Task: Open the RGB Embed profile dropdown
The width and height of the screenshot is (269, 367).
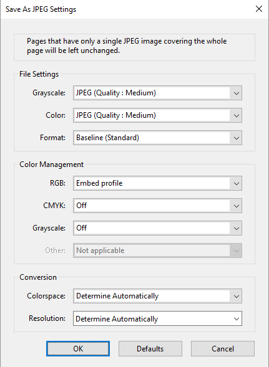Action: click(x=157, y=183)
